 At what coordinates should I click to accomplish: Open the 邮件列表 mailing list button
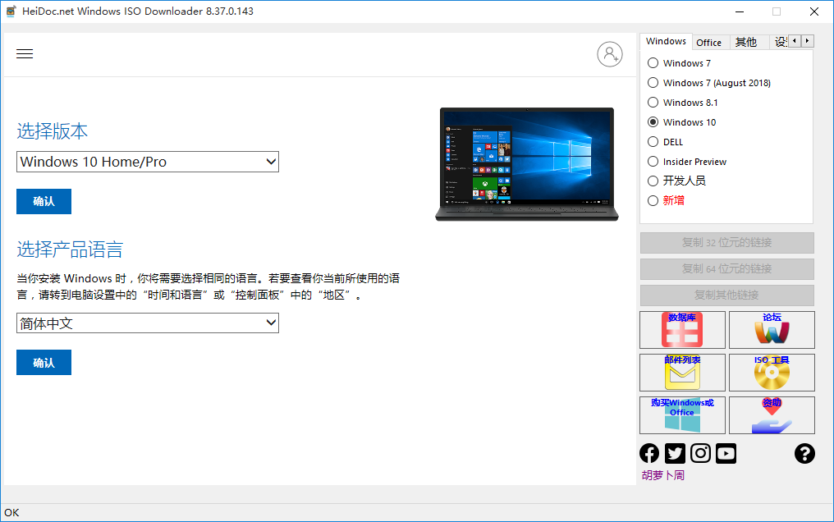pyautogui.click(x=682, y=373)
